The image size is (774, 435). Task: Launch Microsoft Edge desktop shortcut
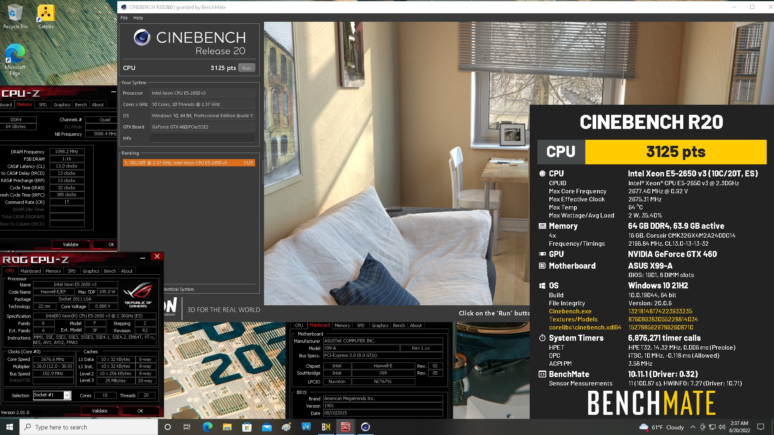pos(15,60)
